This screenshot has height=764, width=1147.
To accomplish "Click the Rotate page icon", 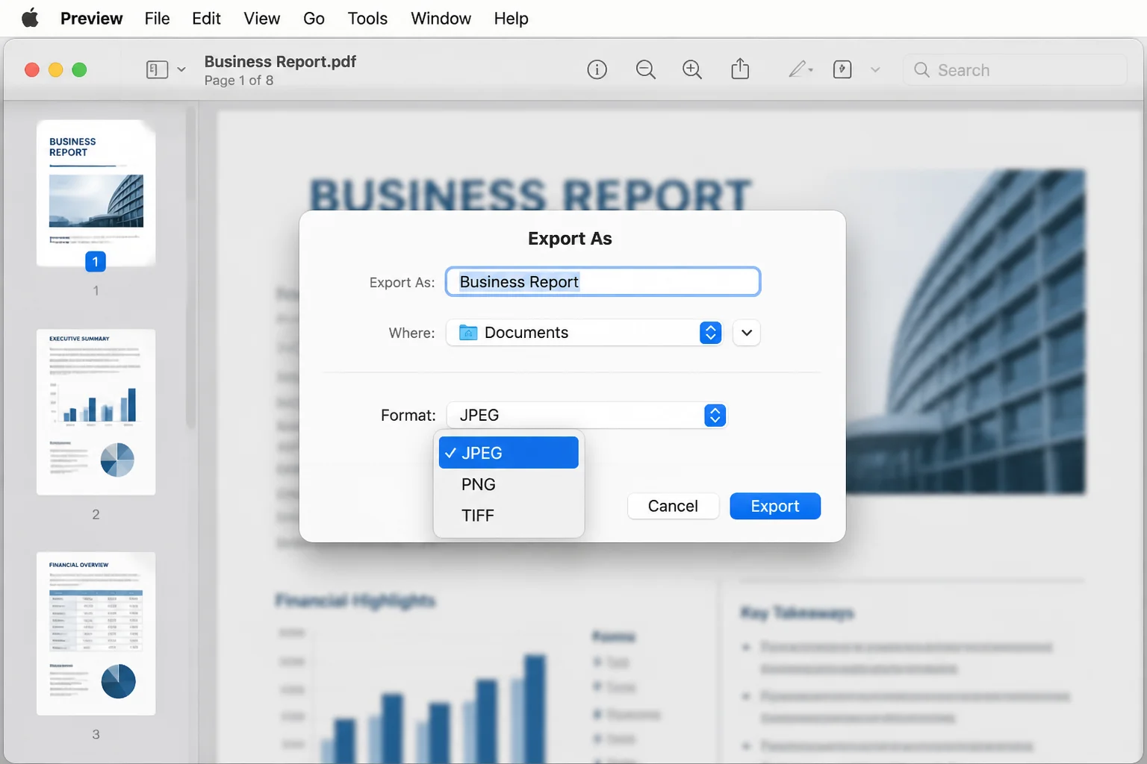I will [x=842, y=70].
